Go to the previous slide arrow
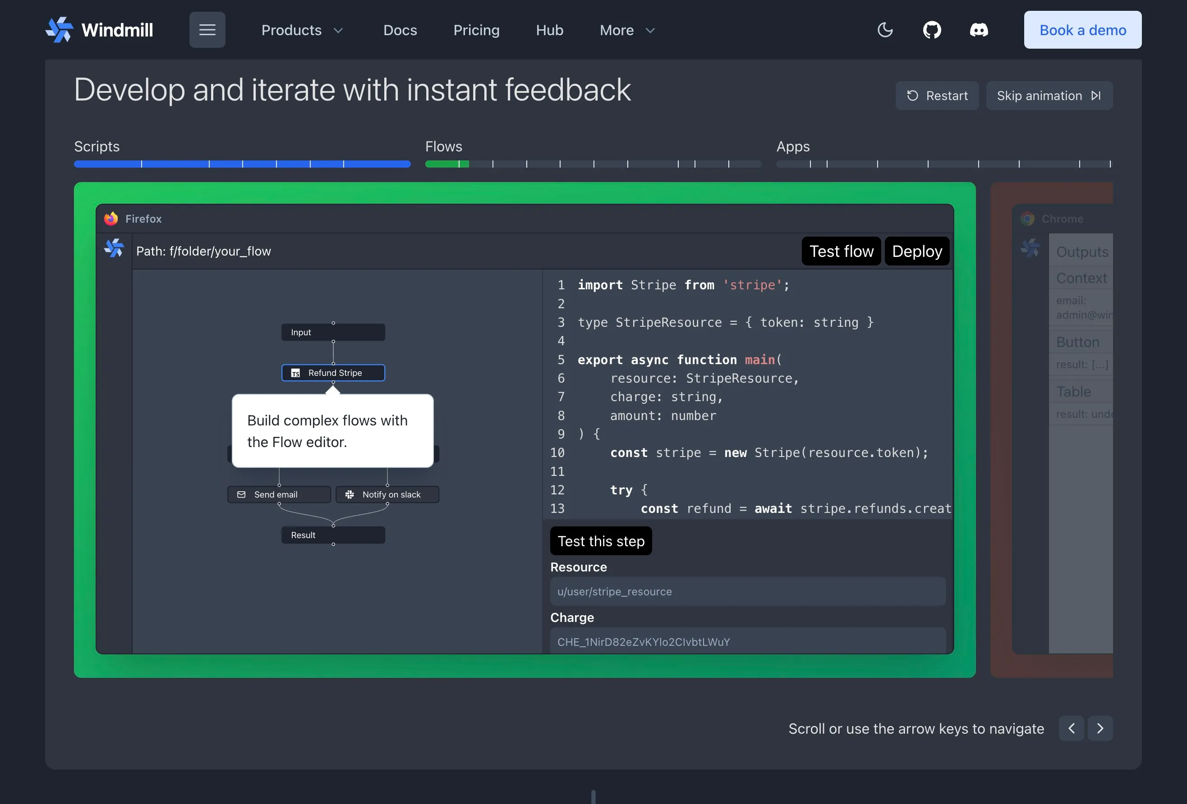 click(x=1071, y=728)
